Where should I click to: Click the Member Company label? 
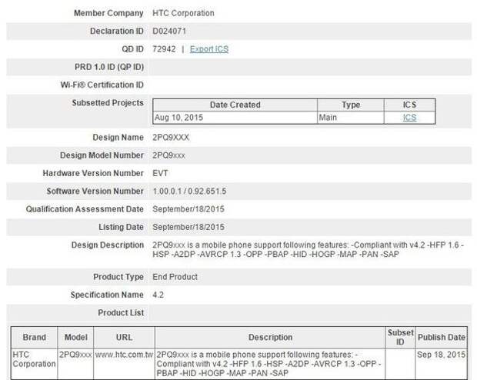[x=108, y=13]
